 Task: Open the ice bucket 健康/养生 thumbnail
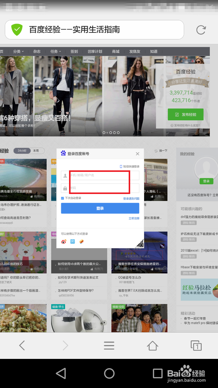[x=79, y=318]
